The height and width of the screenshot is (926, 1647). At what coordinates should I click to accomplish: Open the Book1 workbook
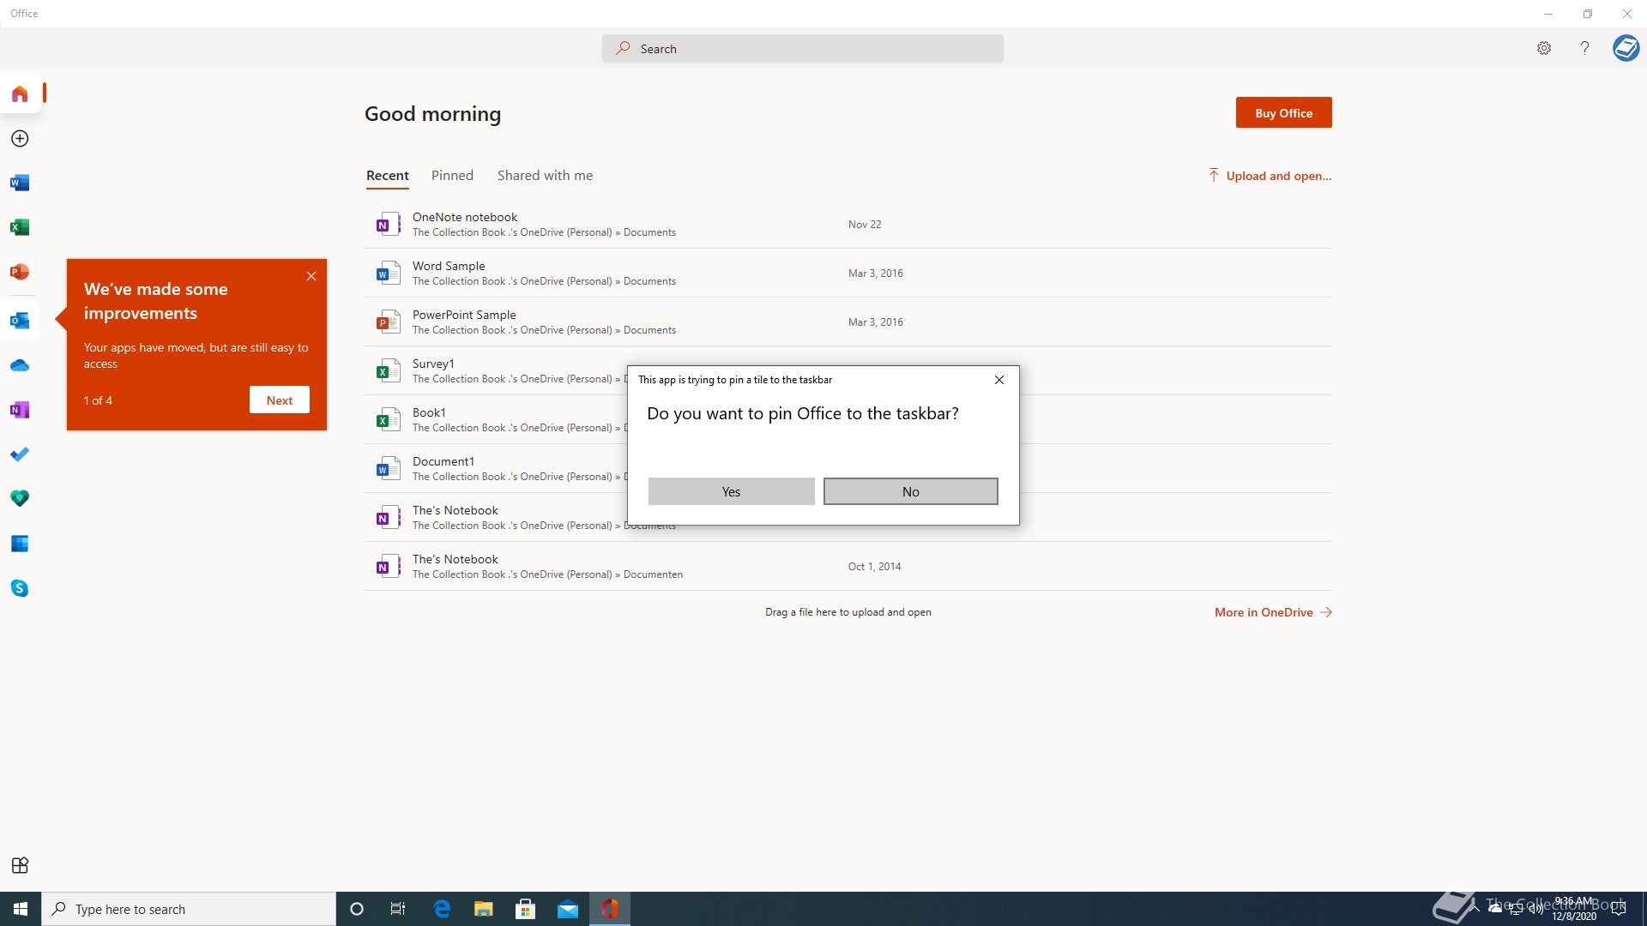point(496,419)
